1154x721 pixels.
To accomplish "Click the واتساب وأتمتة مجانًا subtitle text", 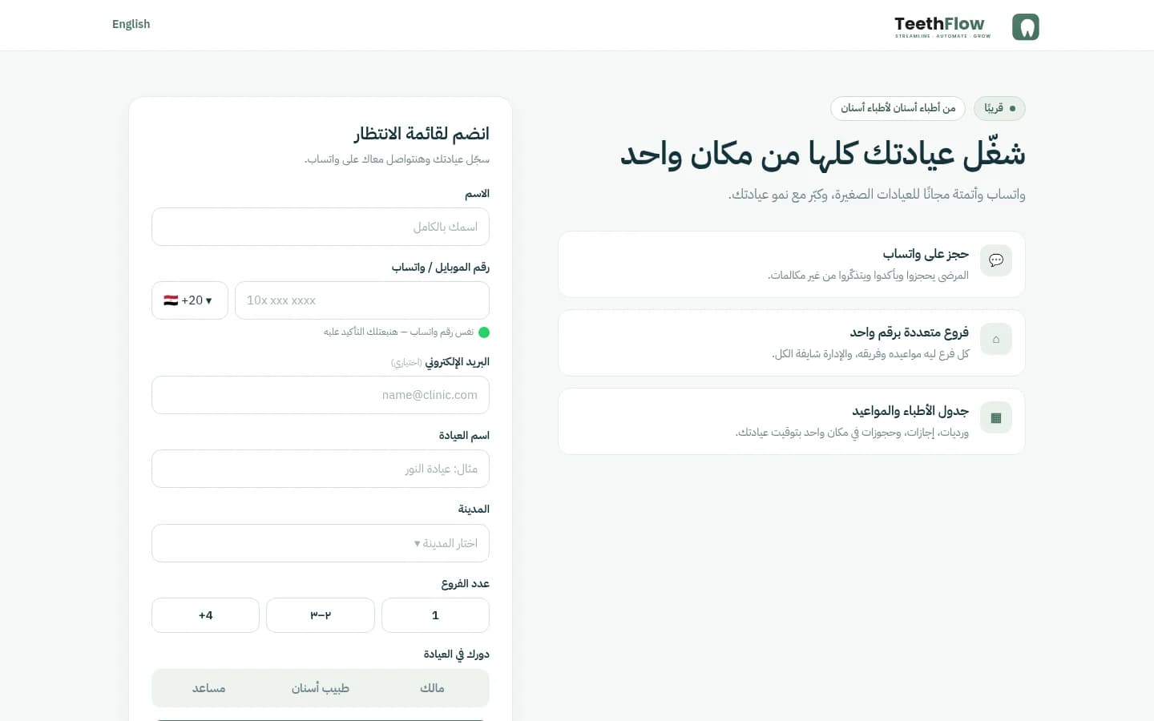I will (877, 194).
